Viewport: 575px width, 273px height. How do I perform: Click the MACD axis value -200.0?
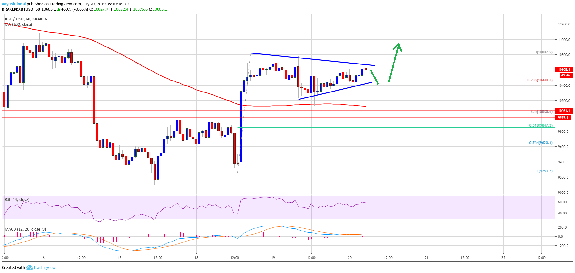click(x=563, y=246)
